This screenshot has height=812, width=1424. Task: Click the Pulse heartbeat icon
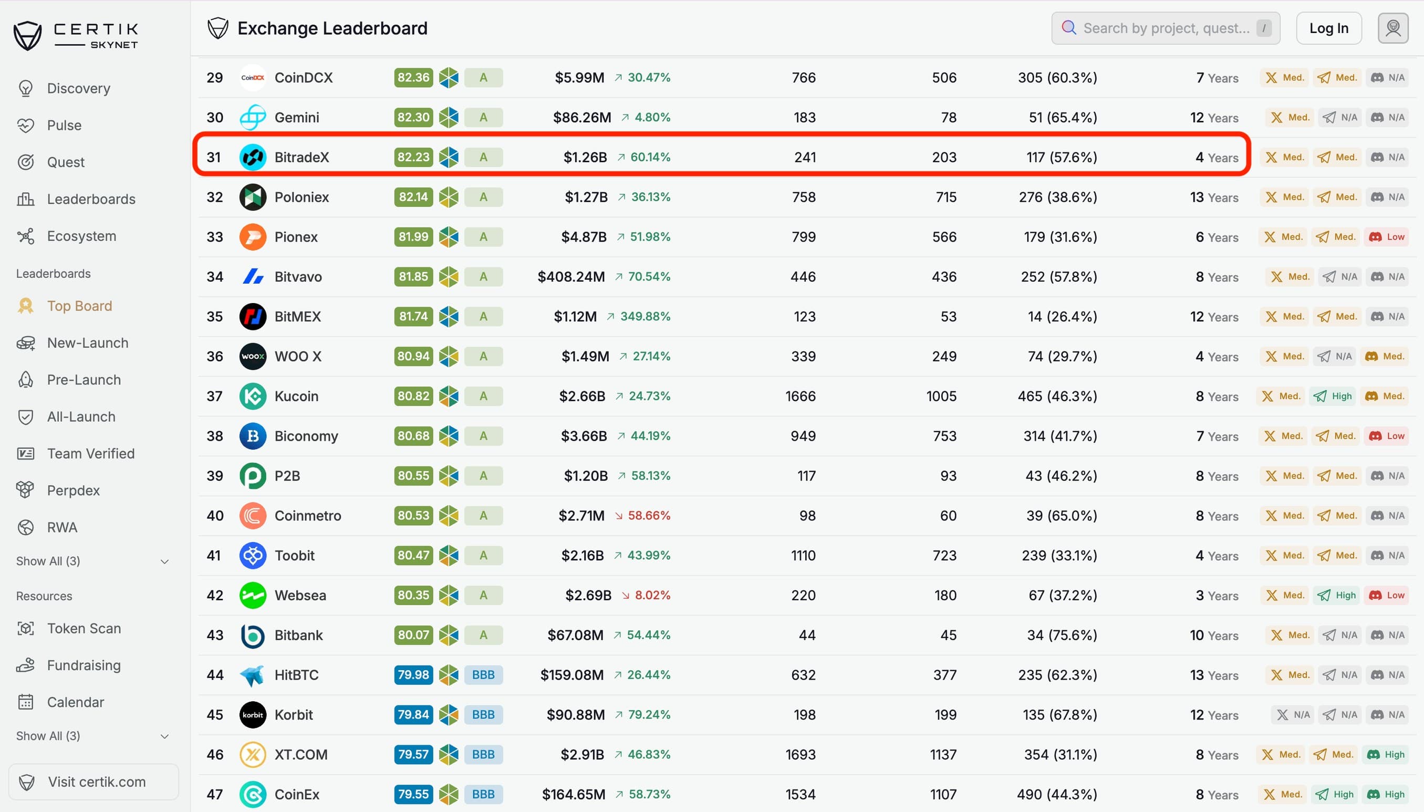26,126
